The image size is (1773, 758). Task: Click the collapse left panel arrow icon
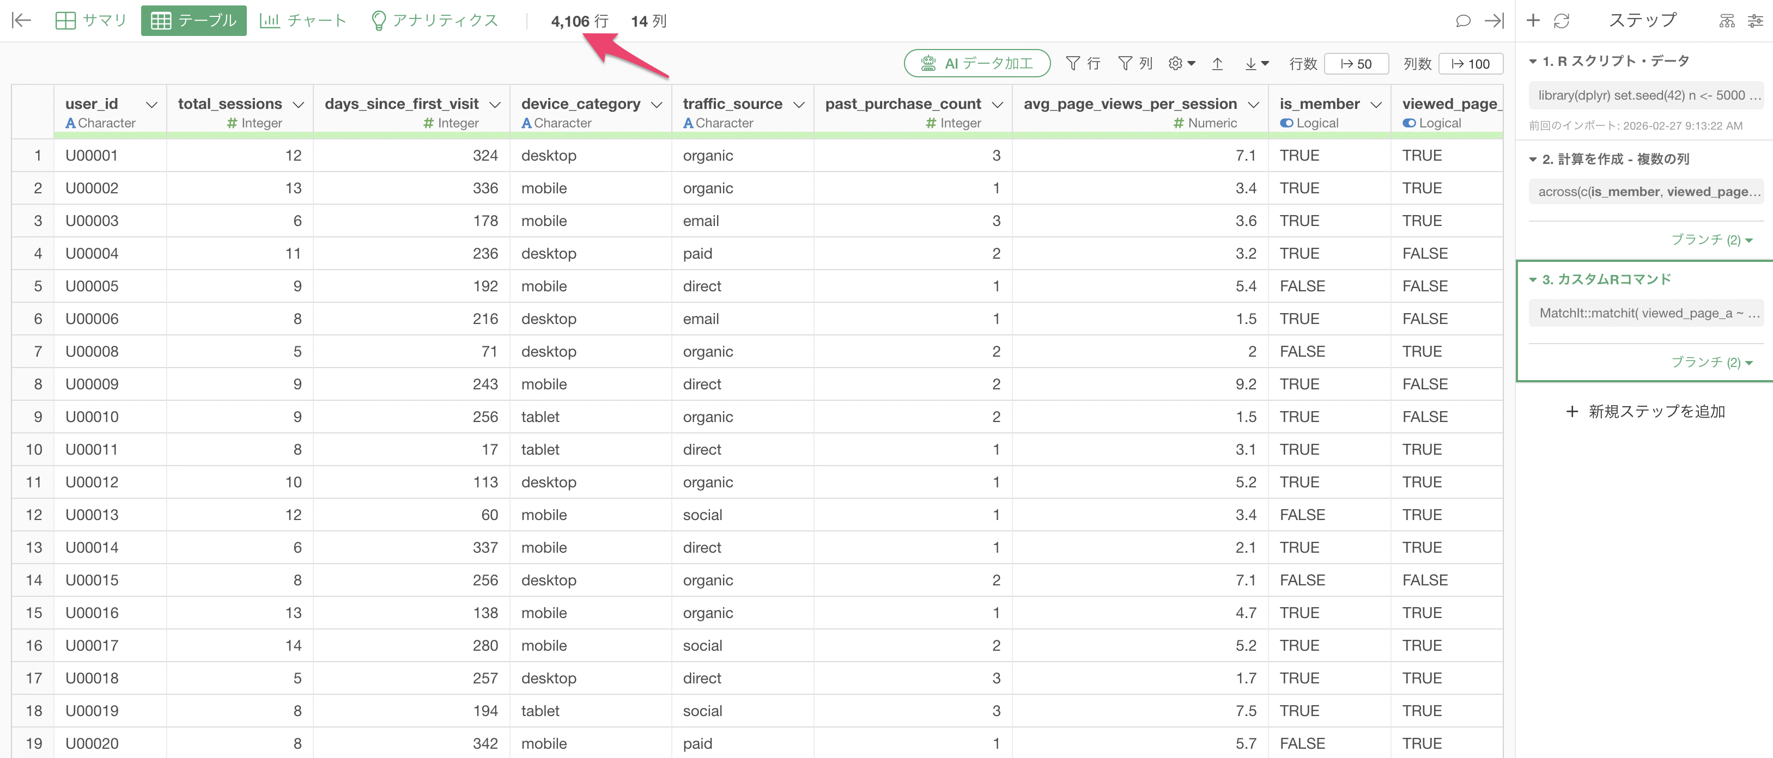pyautogui.click(x=21, y=21)
